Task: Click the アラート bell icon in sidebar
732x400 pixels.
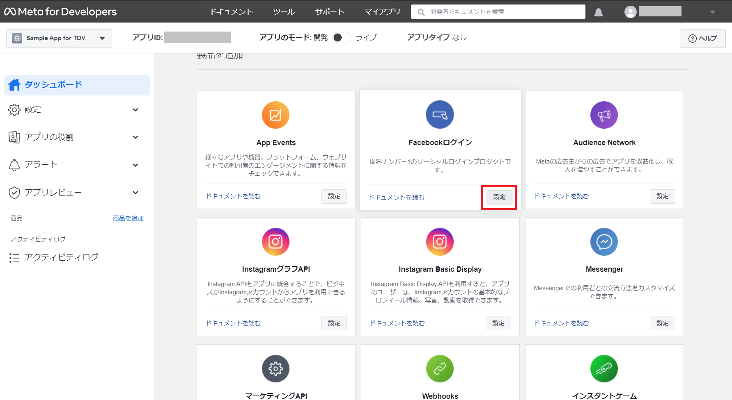Action: coord(14,165)
